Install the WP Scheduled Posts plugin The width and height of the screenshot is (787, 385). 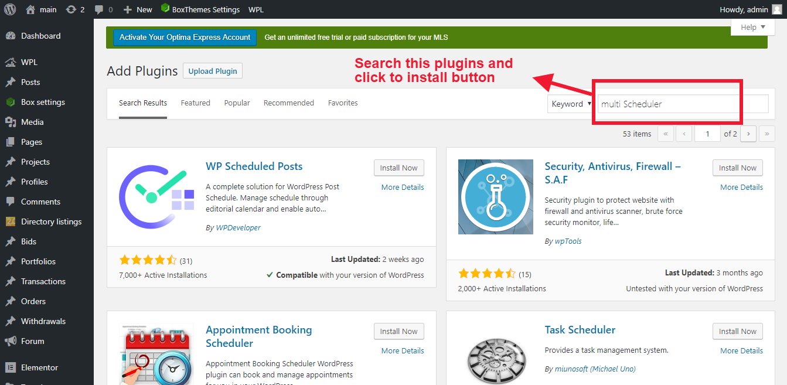click(x=399, y=168)
